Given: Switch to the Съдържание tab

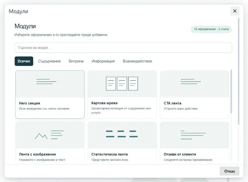Looking at the screenshot, I should point(49,61).
